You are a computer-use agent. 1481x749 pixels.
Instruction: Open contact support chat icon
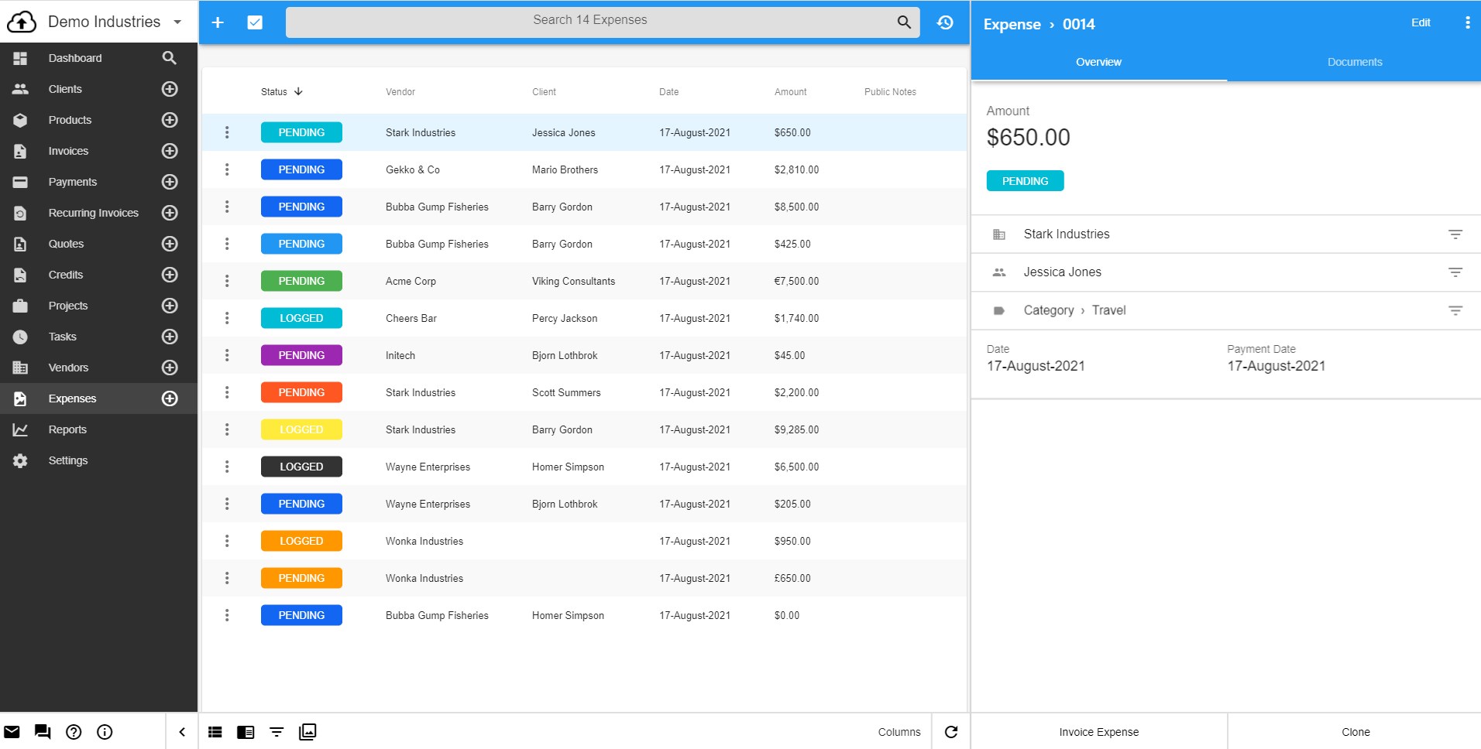43,731
